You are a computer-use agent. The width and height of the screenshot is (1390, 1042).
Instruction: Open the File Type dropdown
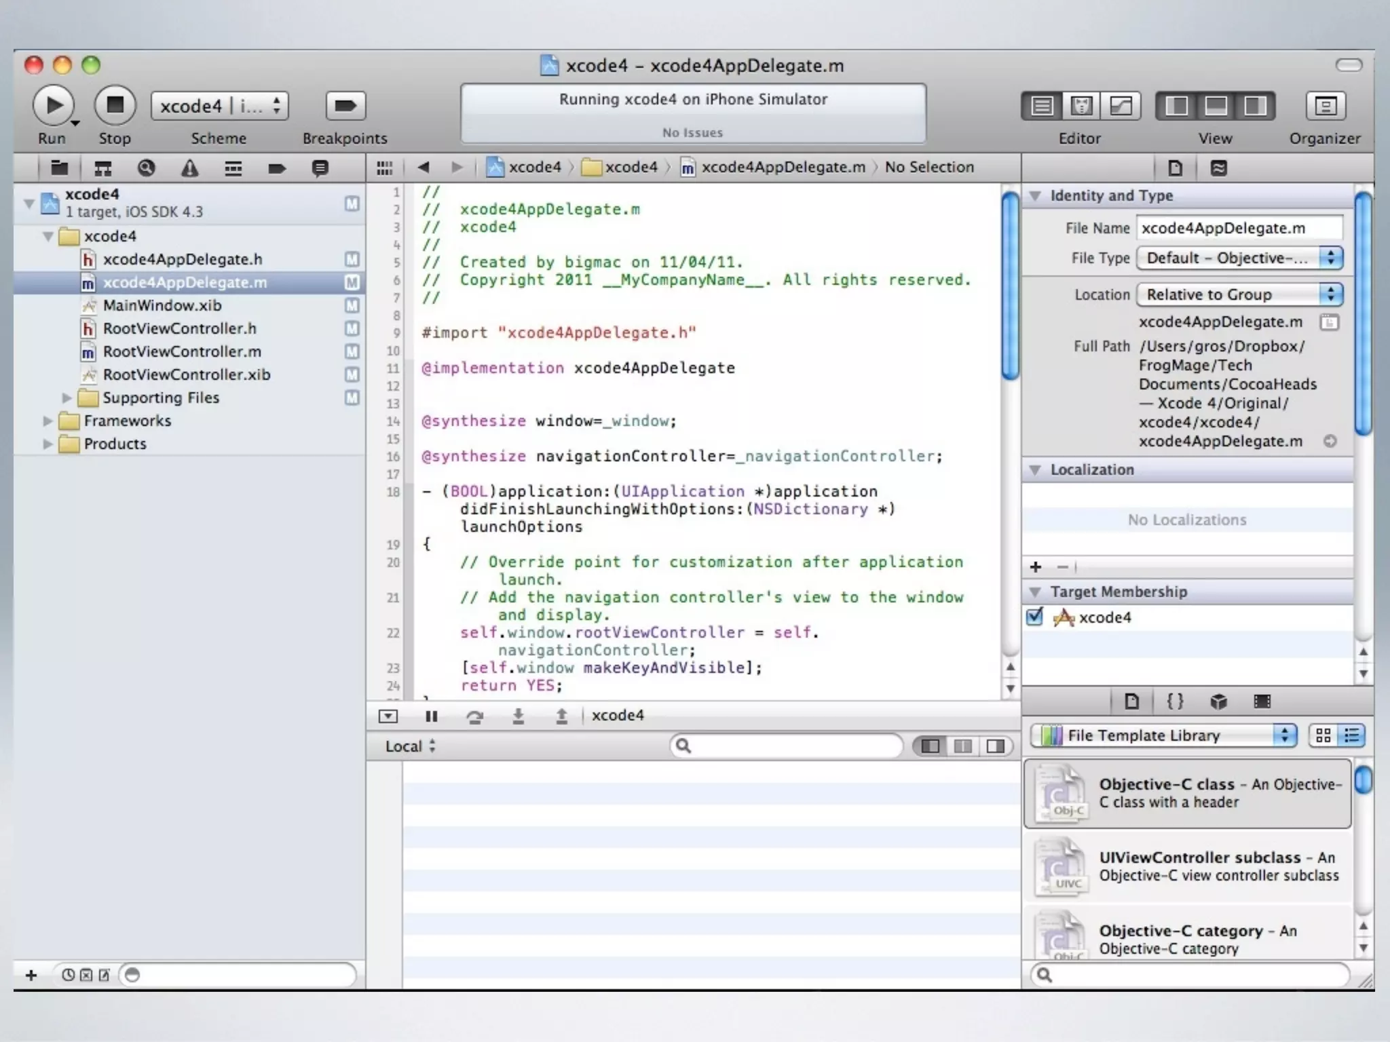point(1239,258)
